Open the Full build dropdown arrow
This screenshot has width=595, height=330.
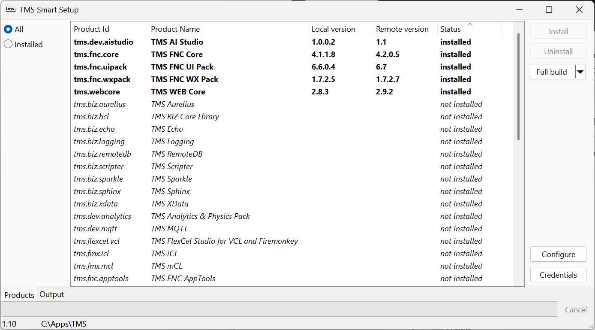pos(580,72)
